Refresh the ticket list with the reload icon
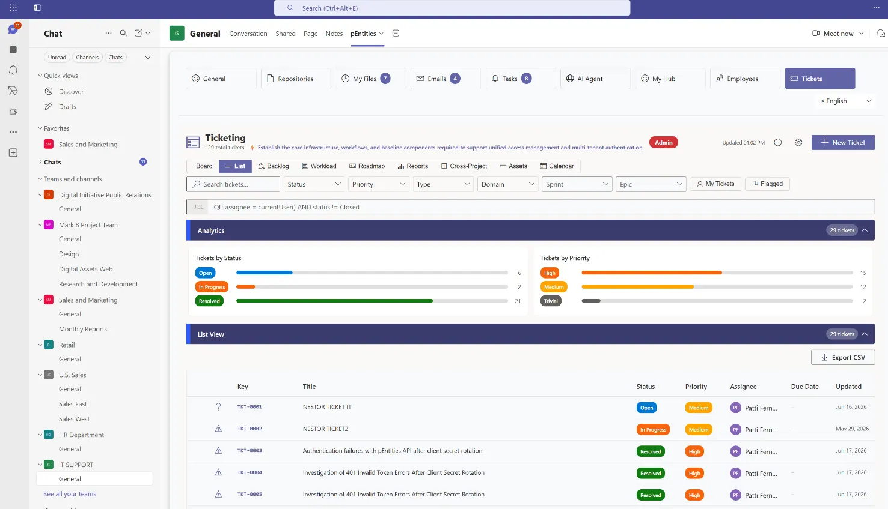The image size is (888, 509). 778,143
